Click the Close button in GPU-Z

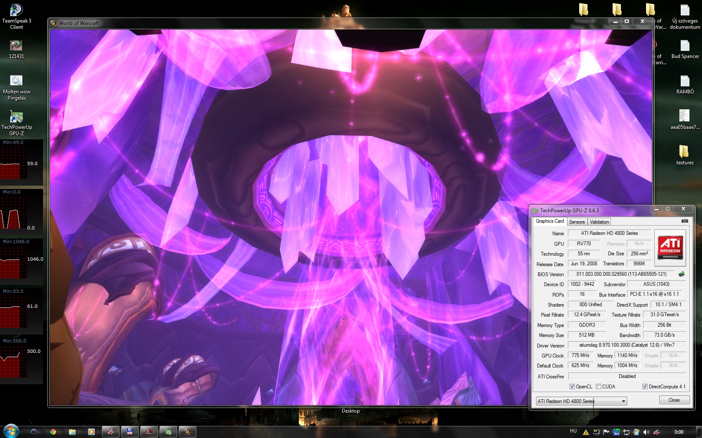674,400
